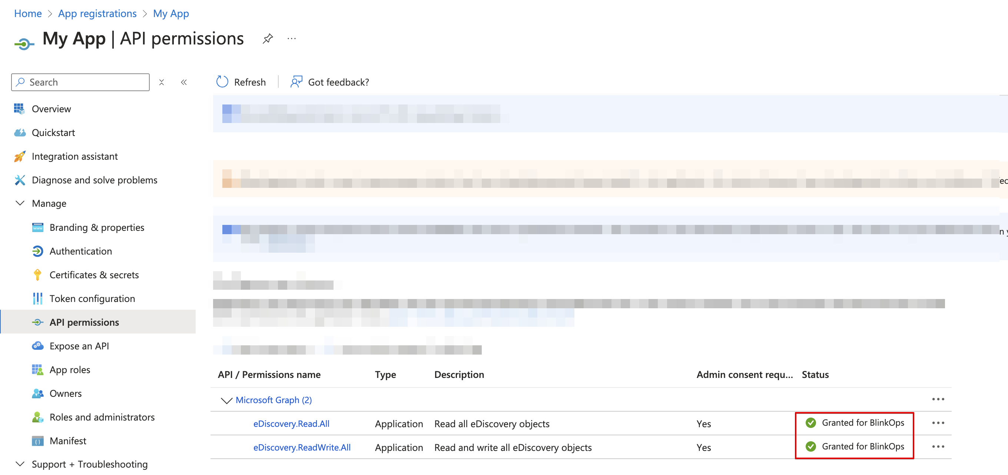Click the App roles icon
The height and width of the screenshot is (475, 1008).
(x=37, y=369)
